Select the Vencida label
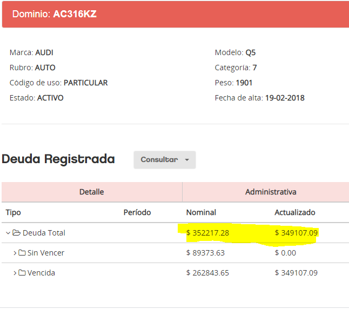The height and width of the screenshot is (309, 349). pos(41,273)
